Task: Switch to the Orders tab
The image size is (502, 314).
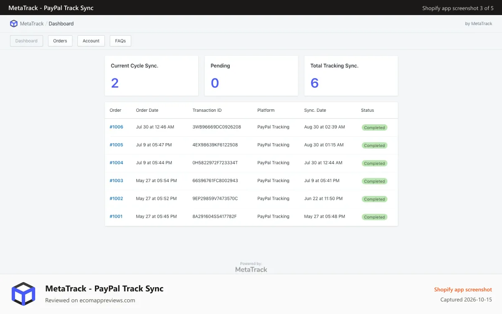Action: point(60,41)
